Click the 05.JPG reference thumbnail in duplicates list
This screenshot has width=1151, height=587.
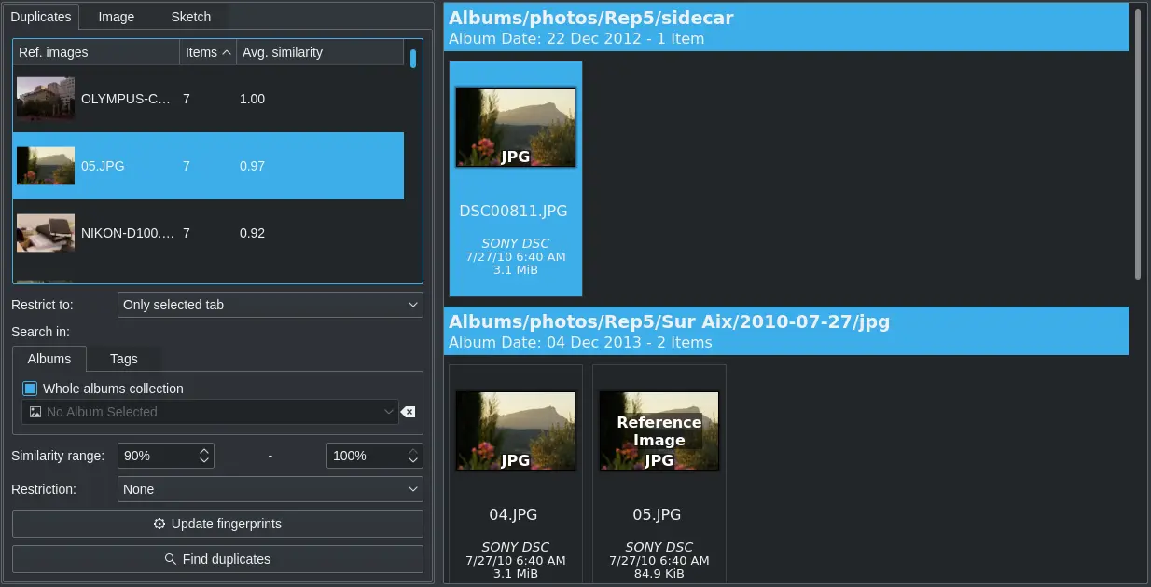tap(45, 165)
